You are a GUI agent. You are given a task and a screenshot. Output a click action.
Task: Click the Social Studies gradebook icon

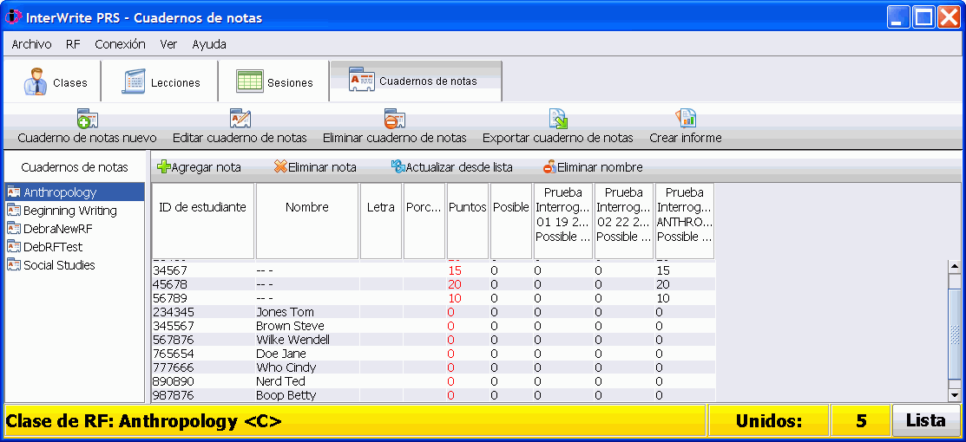14,265
